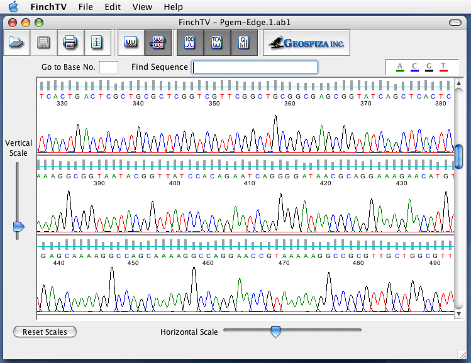The image size is (471, 363).
Task: Click base position label 470
Action: click(284, 263)
